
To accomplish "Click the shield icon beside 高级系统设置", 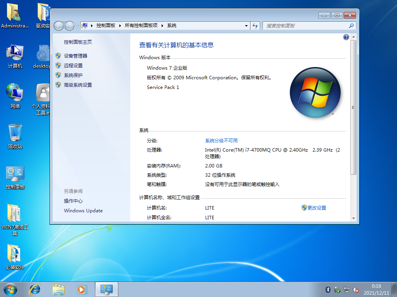I will pos(58,85).
